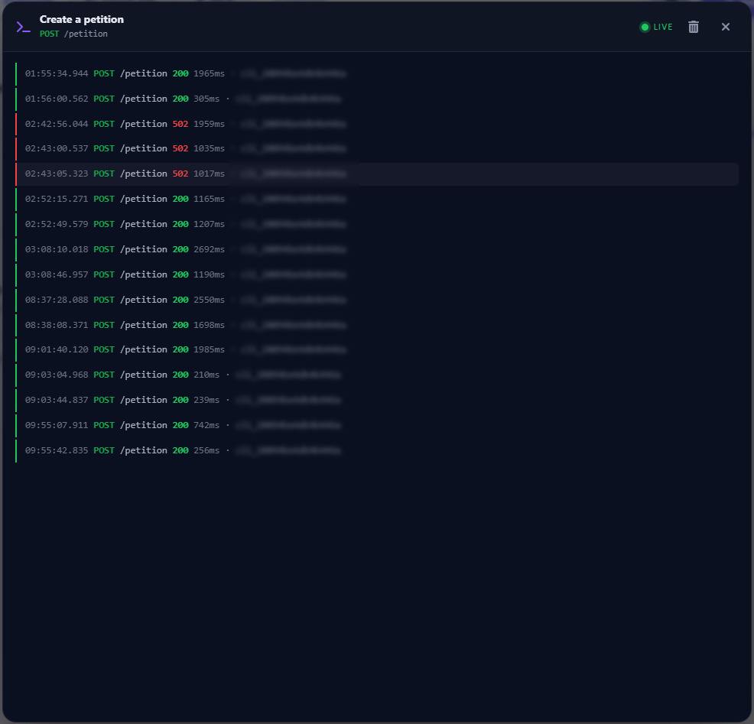Close the petition log panel
The height and width of the screenshot is (724, 754).
tap(725, 27)
